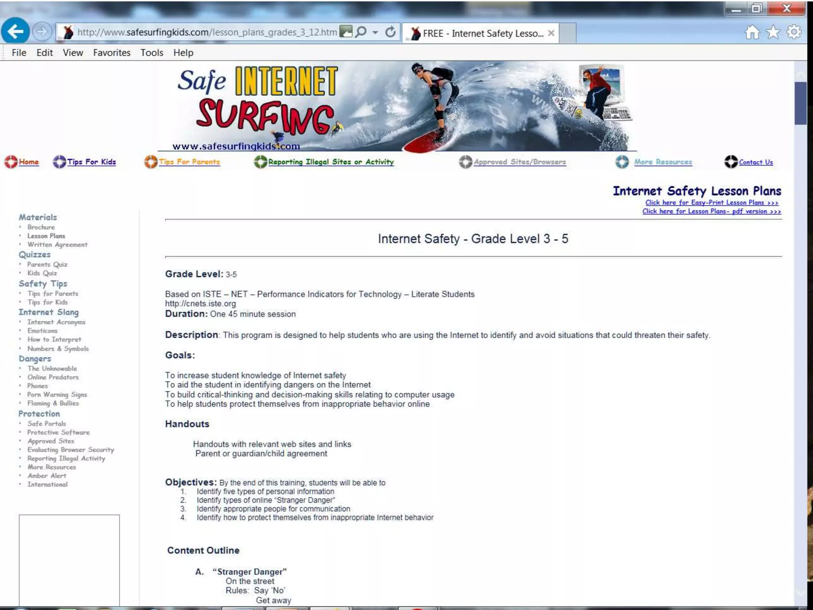Click the Forward navigation arrow
This screenshot has width=813, height=610.
pos(42,32)
